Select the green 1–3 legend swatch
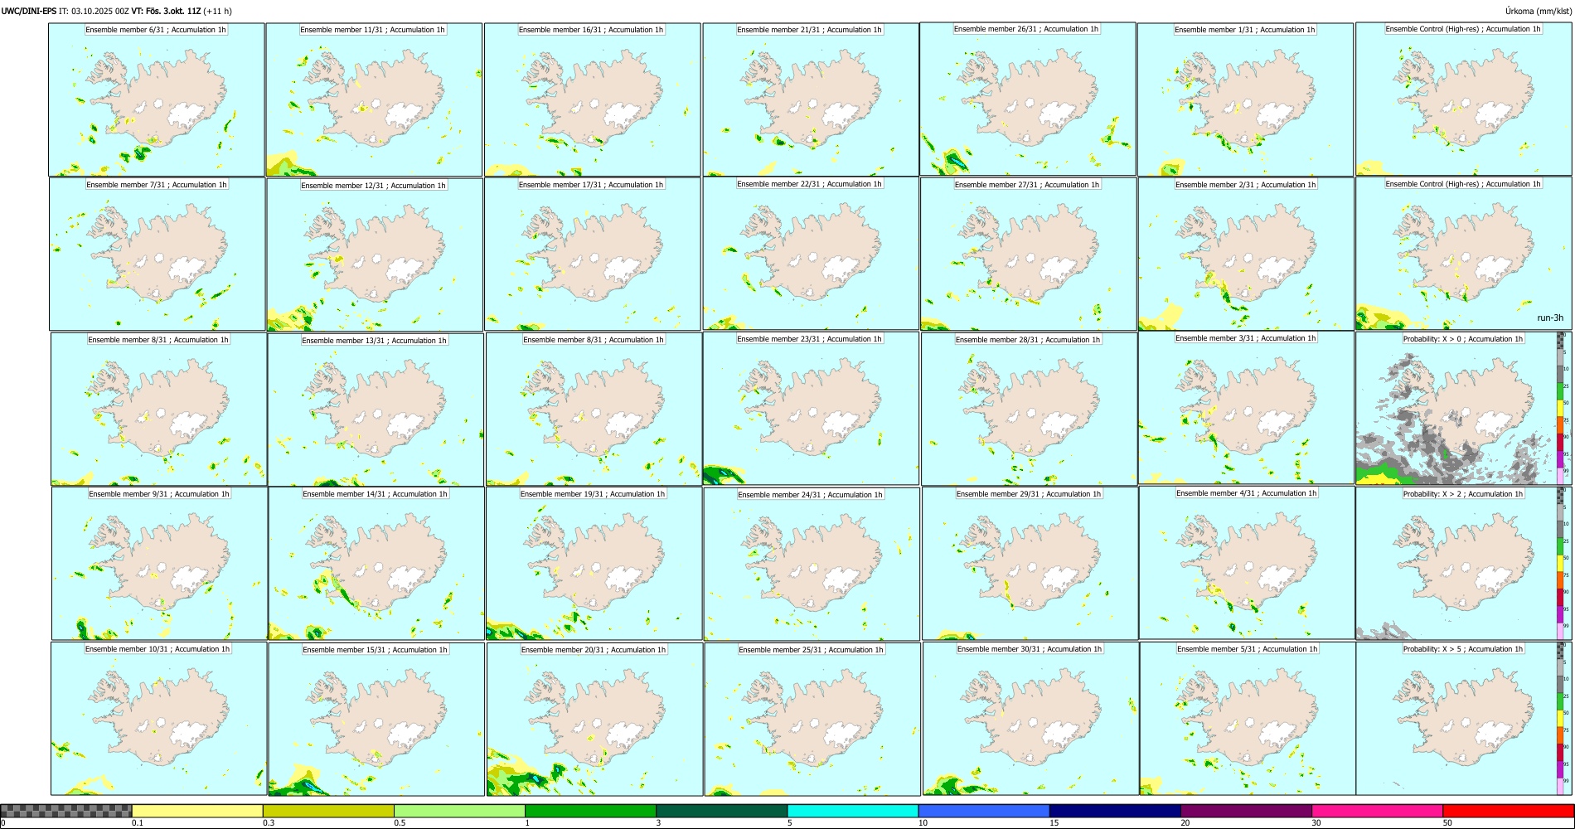This screenshot has height=829, width=1575. tap(590, 811)
